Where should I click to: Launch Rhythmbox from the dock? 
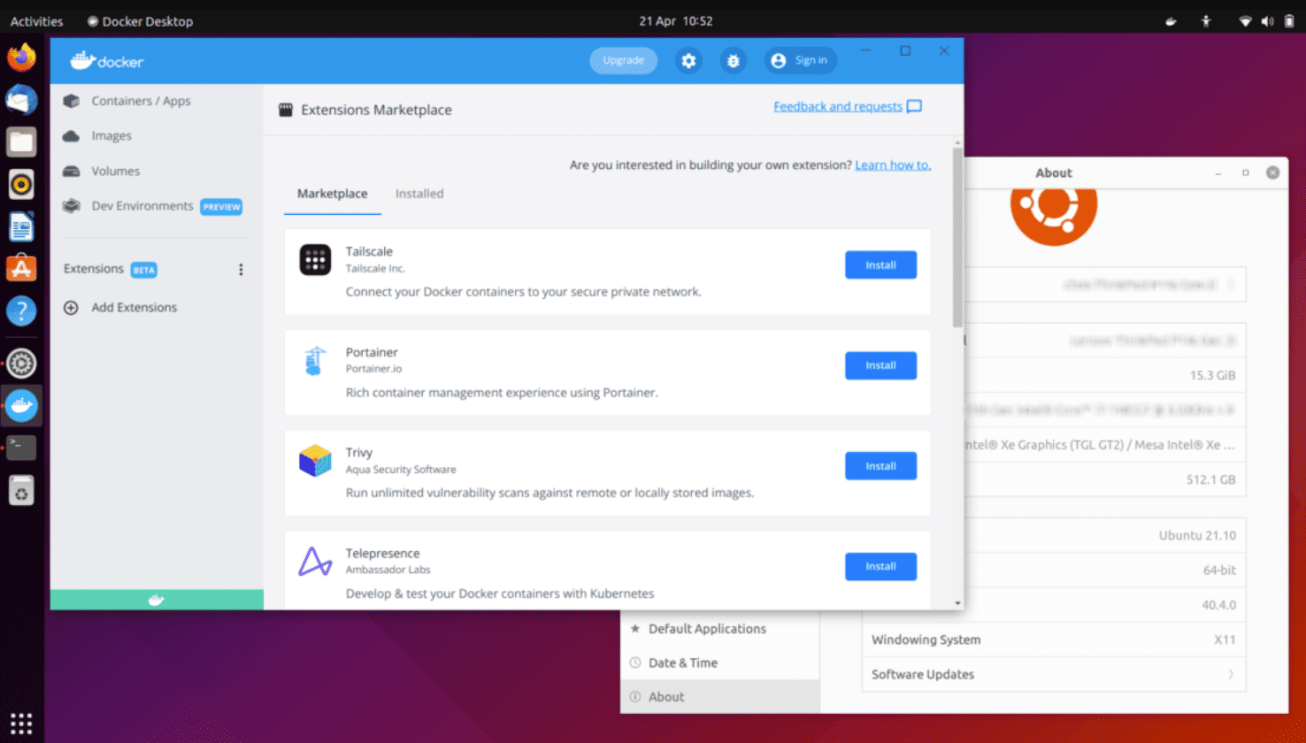pos(21,184)
